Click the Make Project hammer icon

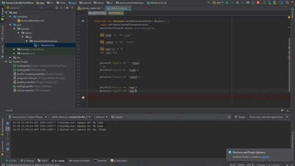[x=208, y=3]
